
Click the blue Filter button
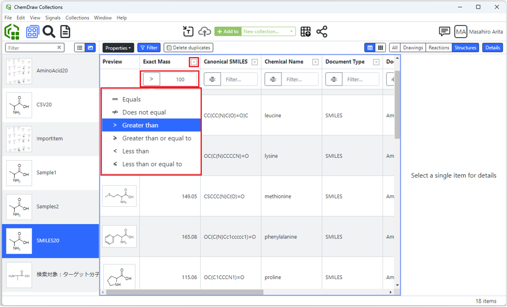(149, 48)
